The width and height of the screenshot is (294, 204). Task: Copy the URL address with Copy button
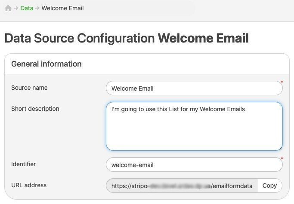(269, 186)
